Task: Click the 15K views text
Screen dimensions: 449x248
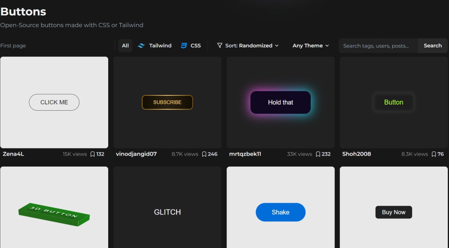Action: tap(75, 154)
